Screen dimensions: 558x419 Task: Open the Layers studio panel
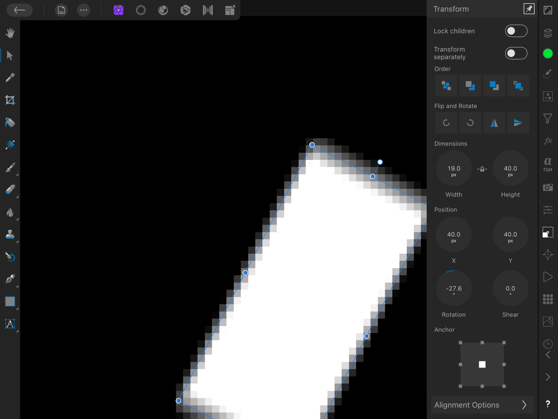pos(548,33)
